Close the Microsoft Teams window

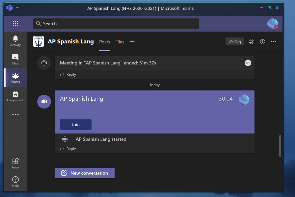pos(277,8)
